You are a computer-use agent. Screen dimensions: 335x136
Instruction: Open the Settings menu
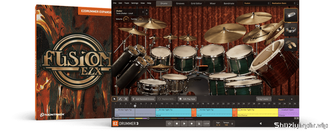[134, 3]
